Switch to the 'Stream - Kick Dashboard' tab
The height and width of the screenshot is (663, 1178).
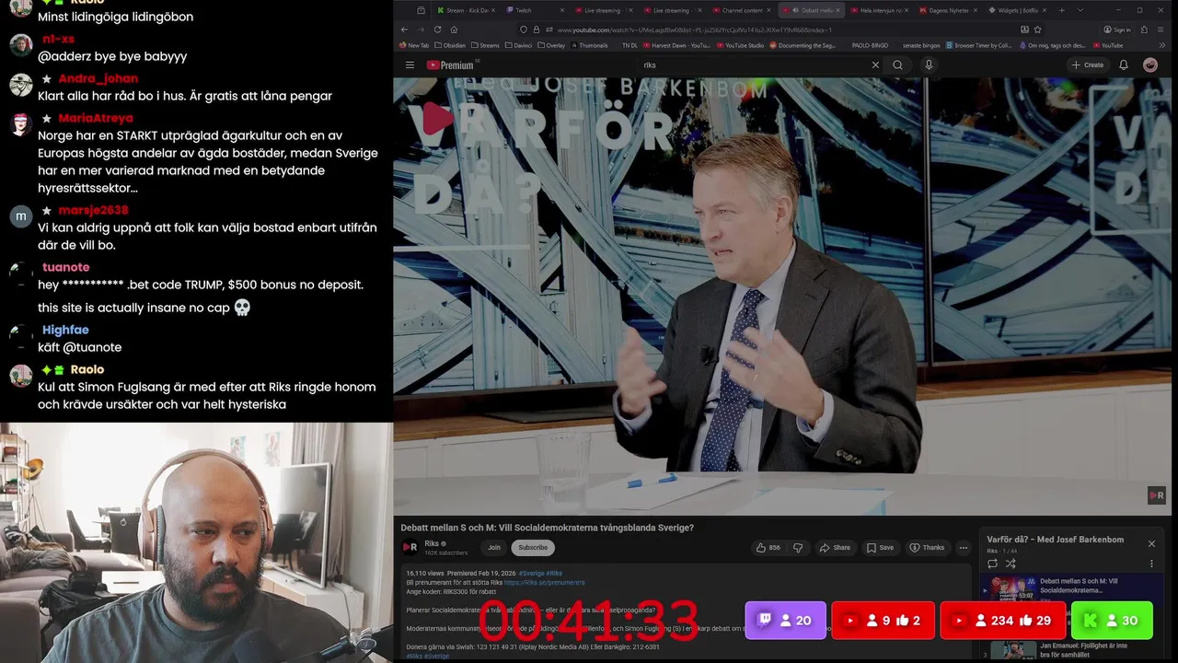pyautogui.click(x=465, y=10)
